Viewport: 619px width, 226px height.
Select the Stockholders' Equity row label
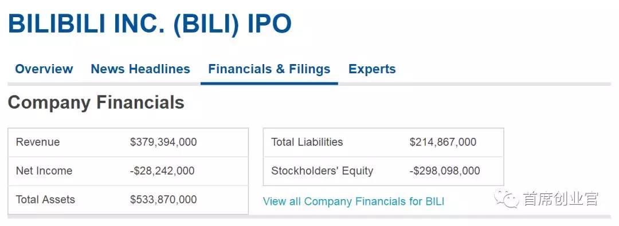pos(322,171)
